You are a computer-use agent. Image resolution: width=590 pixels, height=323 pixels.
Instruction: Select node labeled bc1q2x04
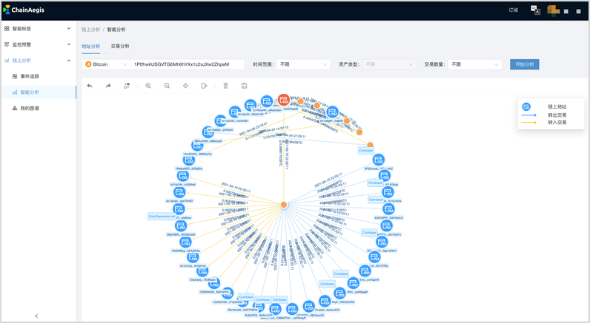(x=235, y=112)
